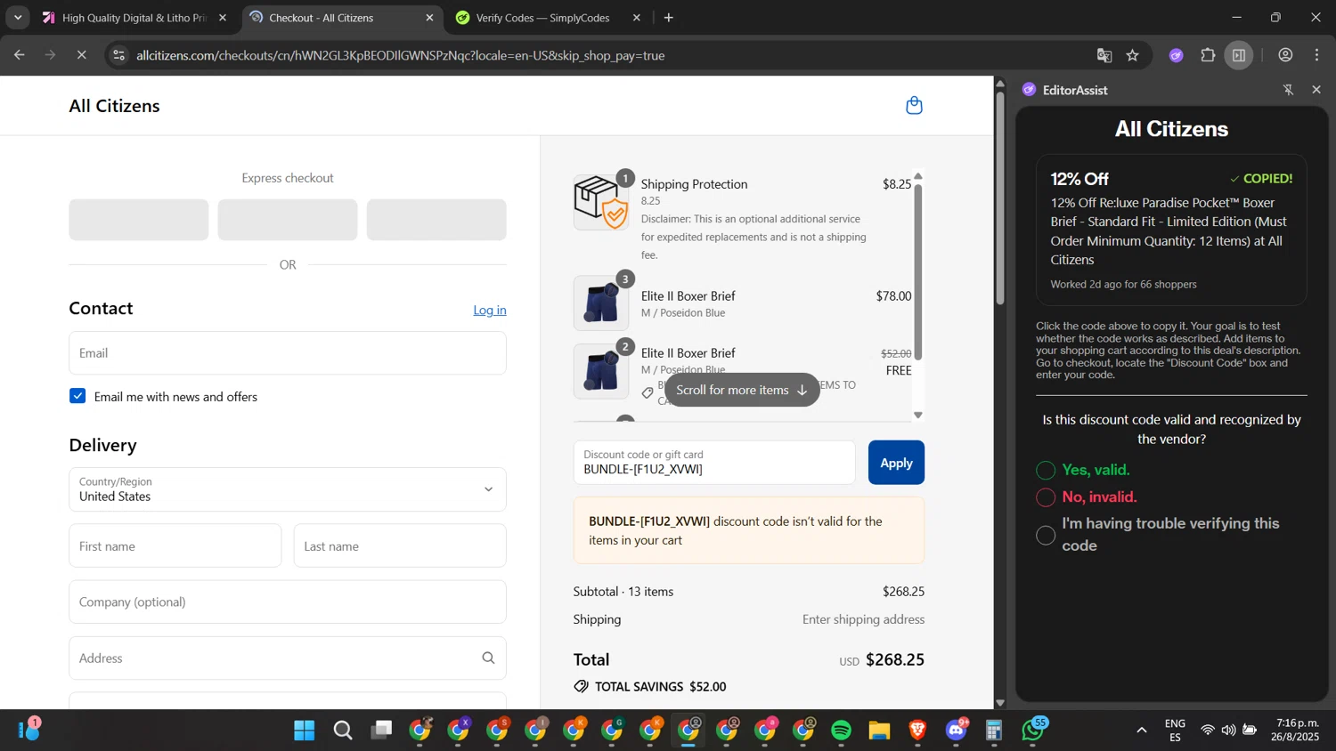Click the All Citizens store logo text
1336x751 pixels.
click(114, 106)
